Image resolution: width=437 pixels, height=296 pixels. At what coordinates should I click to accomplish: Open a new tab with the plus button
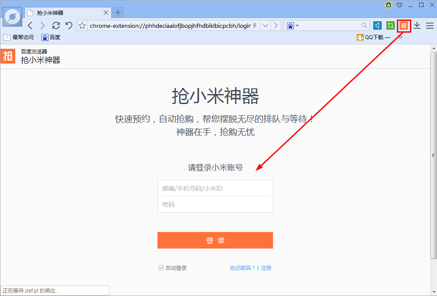pos(117,12)
